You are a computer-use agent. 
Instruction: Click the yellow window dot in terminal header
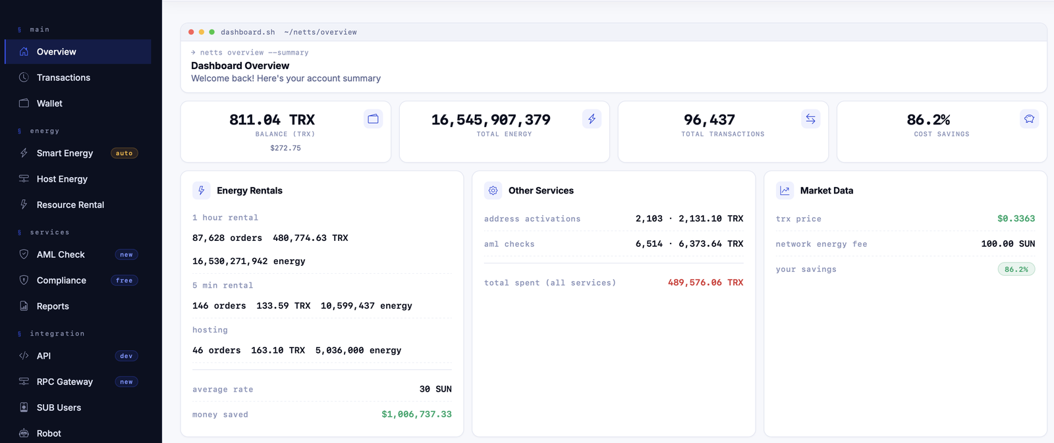[202, 32]
